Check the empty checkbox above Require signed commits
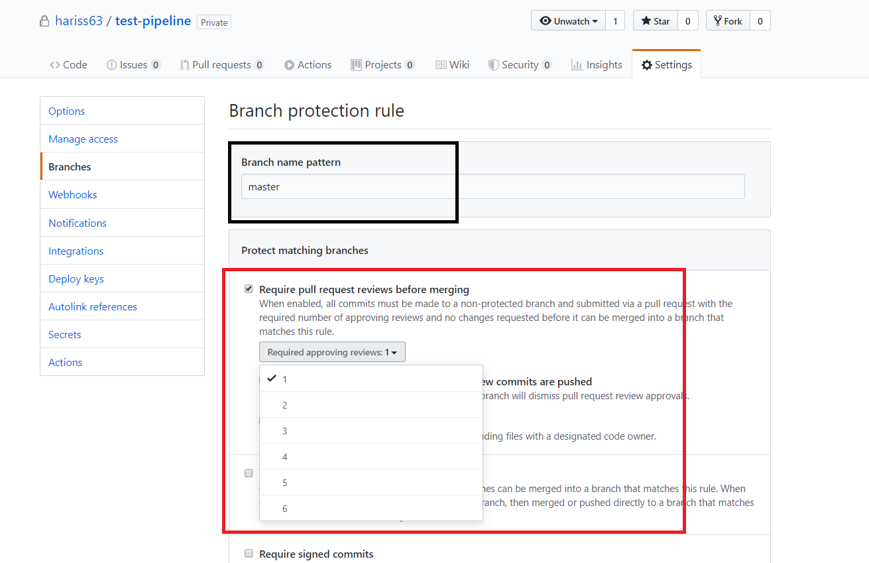 (x=249, y=473)
